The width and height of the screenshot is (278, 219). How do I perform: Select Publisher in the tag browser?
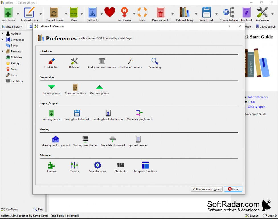click(14, 57)
